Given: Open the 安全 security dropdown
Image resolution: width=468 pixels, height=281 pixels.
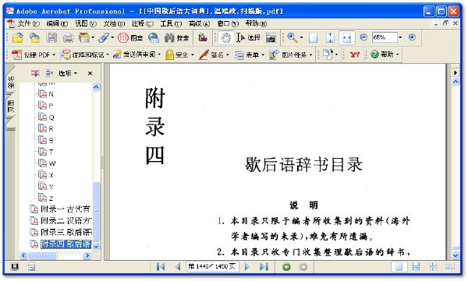Looking at the screenshot, I should [x=179, y=54].
